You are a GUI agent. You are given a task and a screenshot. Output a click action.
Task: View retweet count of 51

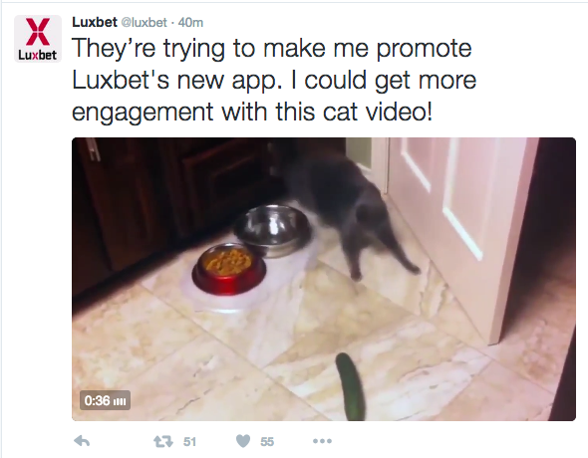(189, 442)
